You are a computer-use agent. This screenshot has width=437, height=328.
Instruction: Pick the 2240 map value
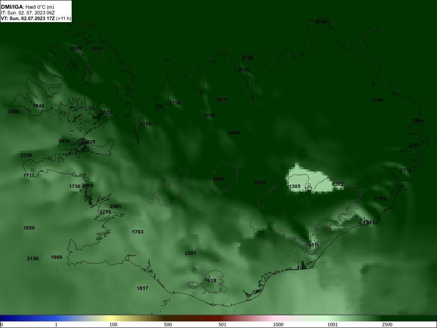pos(209,115)
